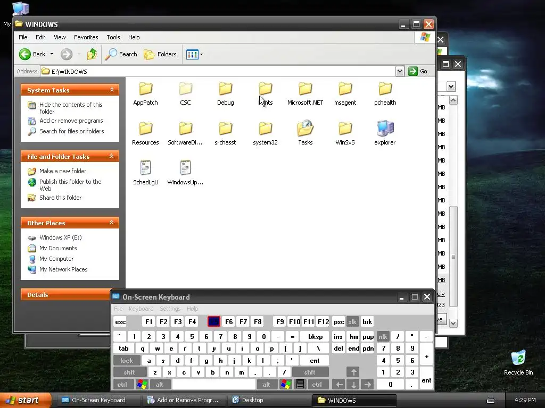Open the Favorites menu
Screen dimensions: 545x408
tap(86, 37)
